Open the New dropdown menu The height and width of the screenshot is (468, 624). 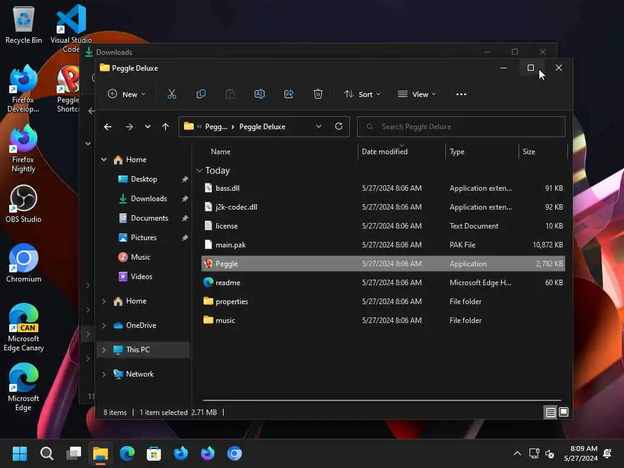(127, 94)
